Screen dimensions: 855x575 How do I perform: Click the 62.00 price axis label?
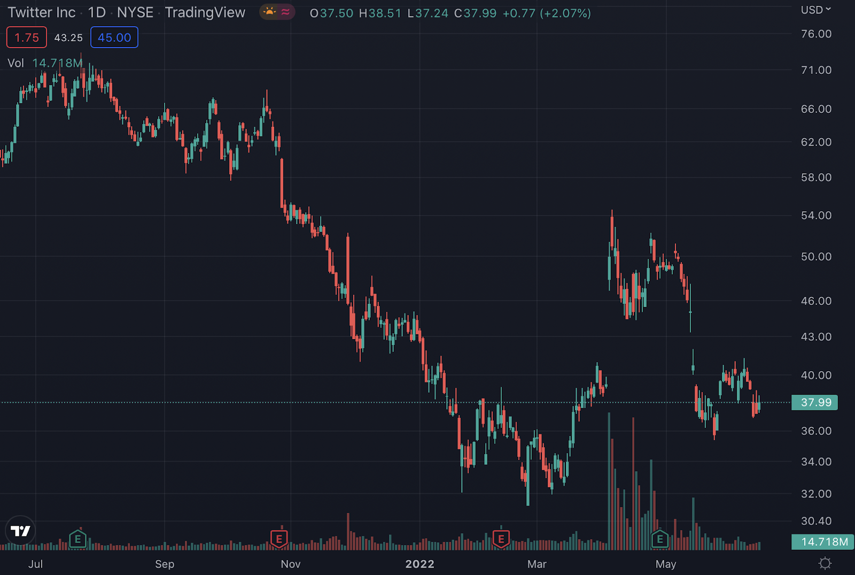click(x=816, y=142)
